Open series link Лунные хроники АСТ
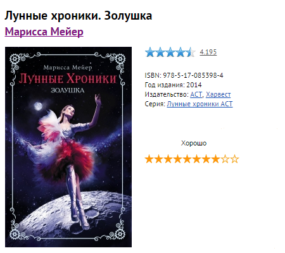 point(199,104)
